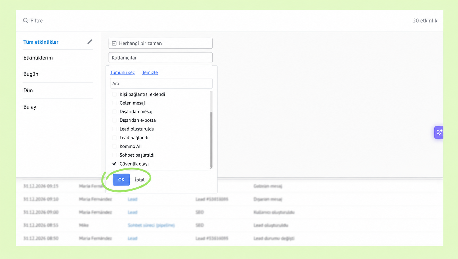Open the Herhangi bir zaman date selector
The height and width of the screenshot is (259, 458).
[x=160, y=43]
